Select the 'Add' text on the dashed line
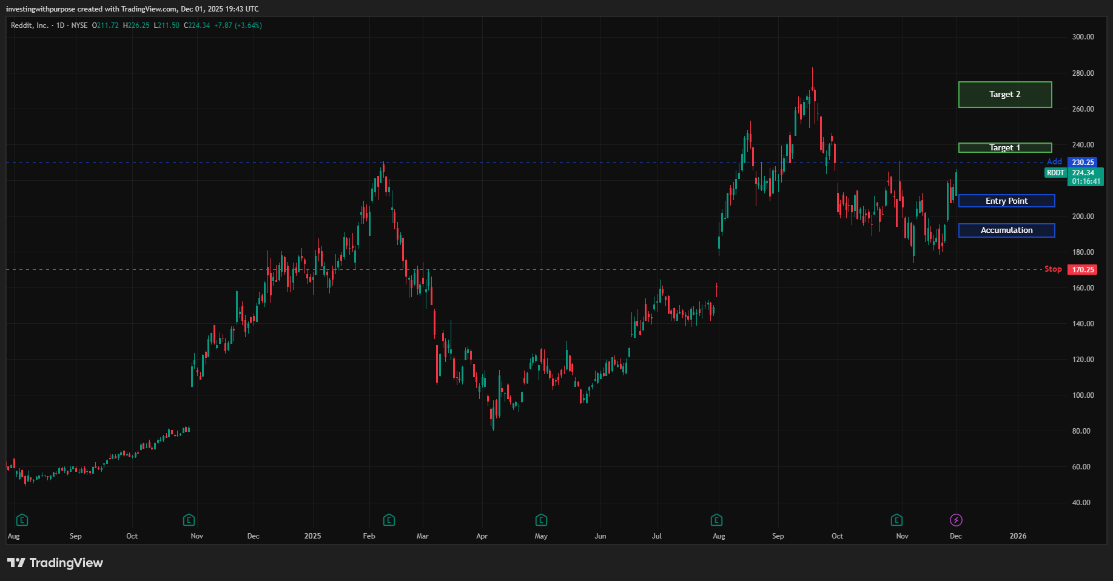The width and height of the screenshot is (1113, 581). coord(1055,162)
